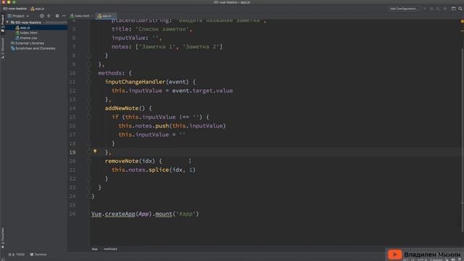Toggle the Project tool window side tab

(3, 23)
